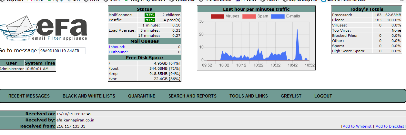Image resolution: width=406 pixels, height=135 pixels.
Task: Click the '4 proc(s)' status value
Action: (x=172, y=20)
